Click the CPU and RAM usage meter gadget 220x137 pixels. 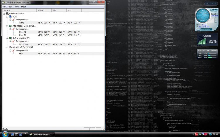click(207, 54)
